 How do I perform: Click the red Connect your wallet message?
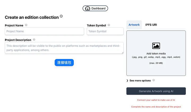[x=156, y=100]
